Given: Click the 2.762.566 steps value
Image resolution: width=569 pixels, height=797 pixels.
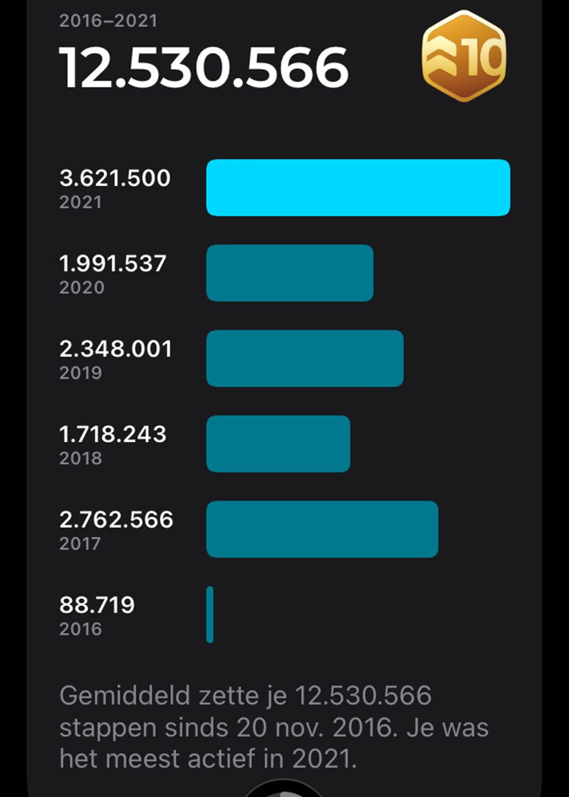Looking at the screenshot, I should point(116,520).
